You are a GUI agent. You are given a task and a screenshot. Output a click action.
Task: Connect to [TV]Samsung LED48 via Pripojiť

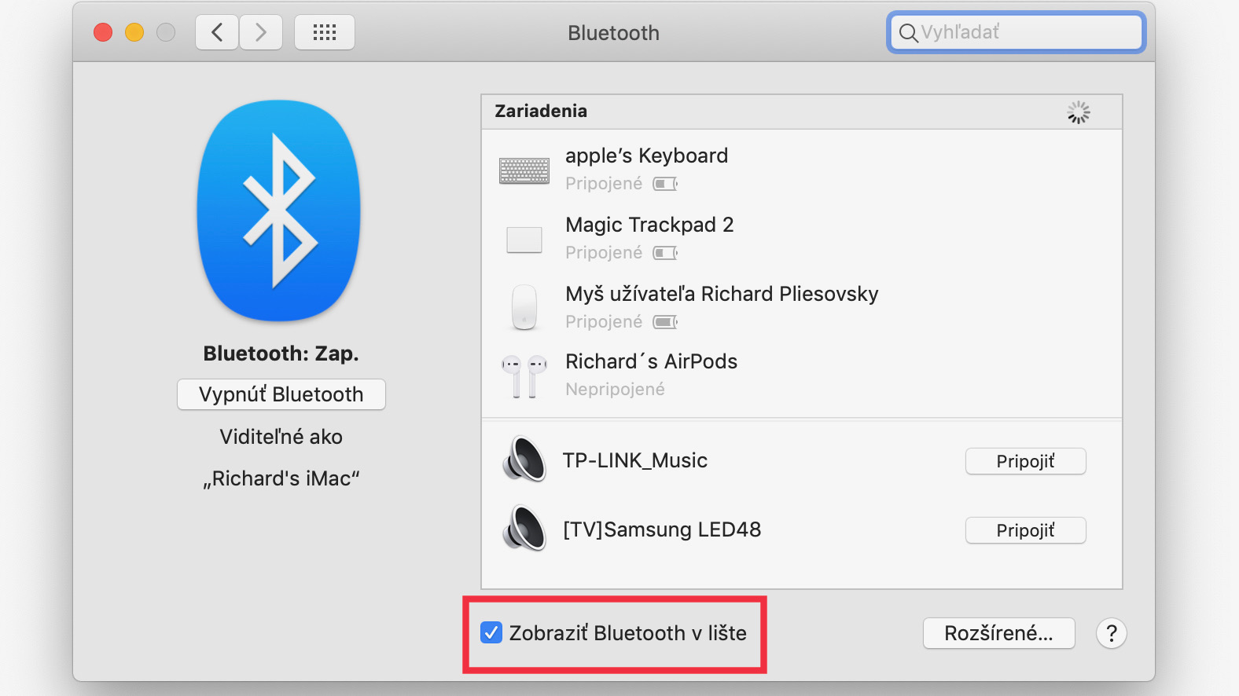coord(1025,530)
